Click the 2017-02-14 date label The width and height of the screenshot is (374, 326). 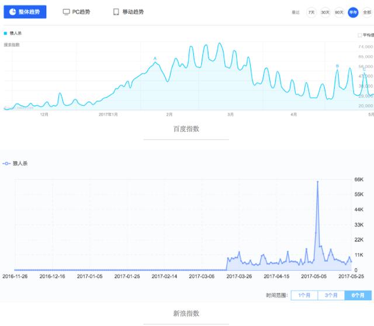click(164, 276)
